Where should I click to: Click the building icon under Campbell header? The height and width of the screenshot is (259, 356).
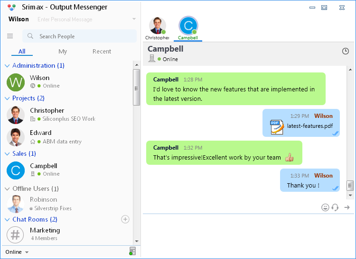tap(152, 58)
